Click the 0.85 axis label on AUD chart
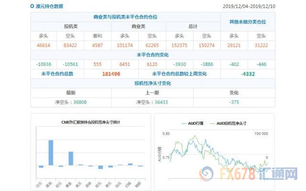The height and width of the screenshot is (191, 306). pyautogui.click(x=166, y=134)
